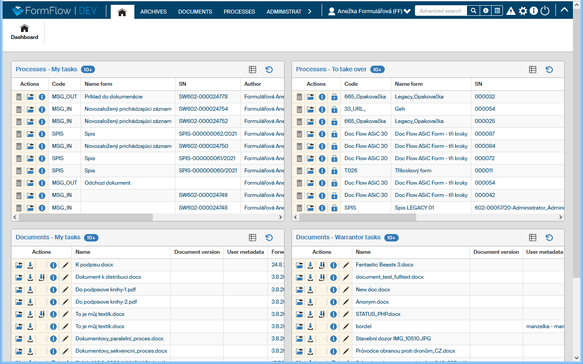The image size is (583, 364).
Task: Click the Processes - My tasks horizontal scrollbar
Action: (85, 217)
